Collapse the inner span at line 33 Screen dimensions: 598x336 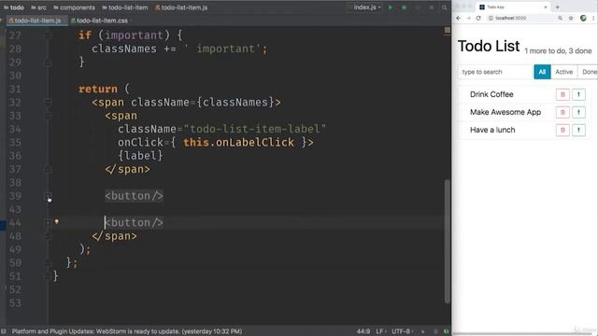coord(48,116)
